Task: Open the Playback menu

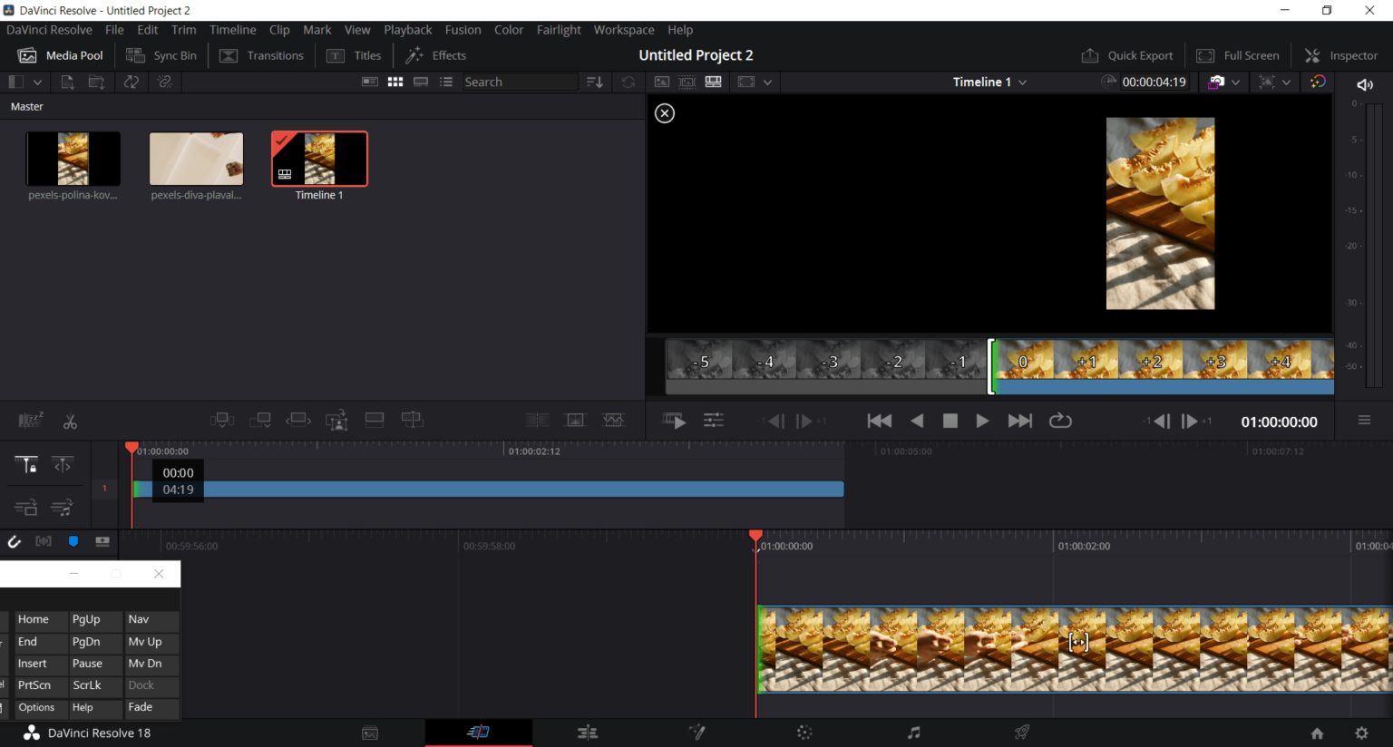Action: [x=407, y=30]
